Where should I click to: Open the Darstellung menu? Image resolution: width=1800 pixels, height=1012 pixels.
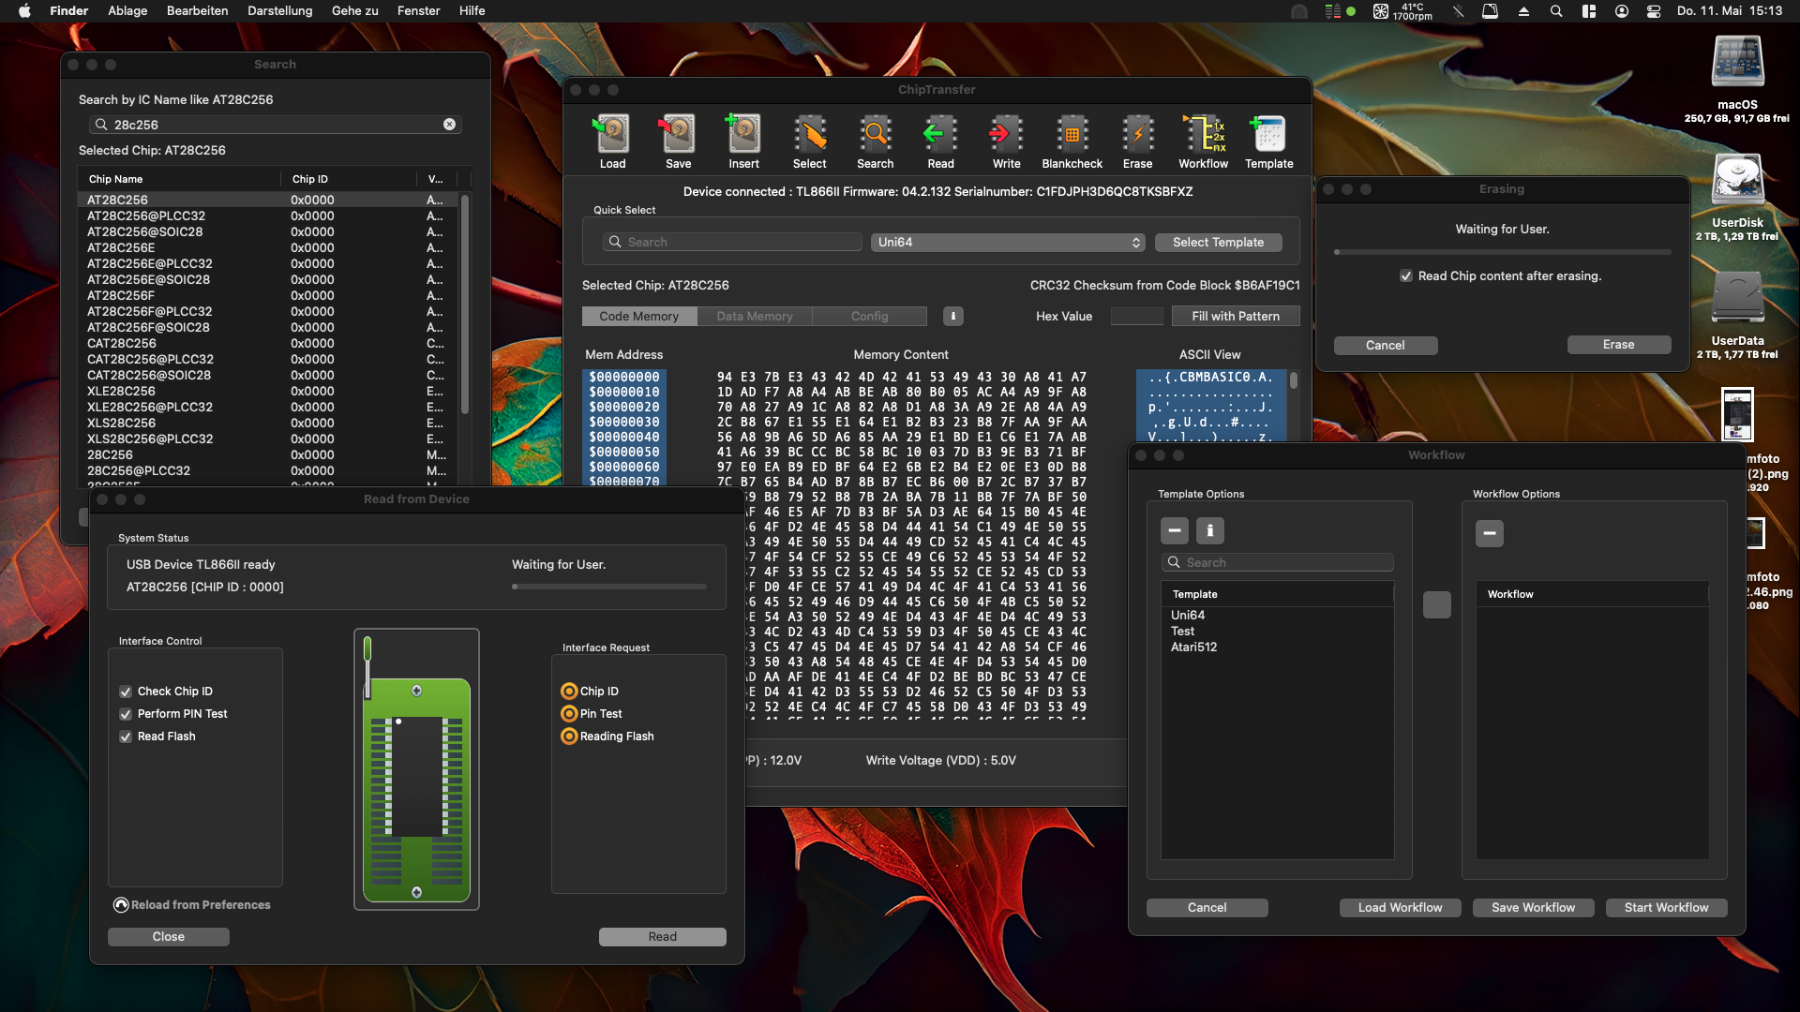tap(279, 11)
